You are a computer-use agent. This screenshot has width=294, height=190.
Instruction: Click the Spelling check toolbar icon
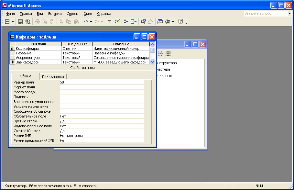(x=52, y=22)
